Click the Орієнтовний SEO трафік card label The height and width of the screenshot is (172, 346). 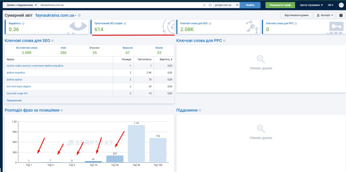108,24
